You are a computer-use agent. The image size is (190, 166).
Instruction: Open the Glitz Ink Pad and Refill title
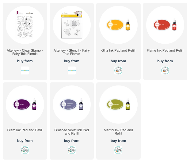pyautogui.click(x=118, y=50)
